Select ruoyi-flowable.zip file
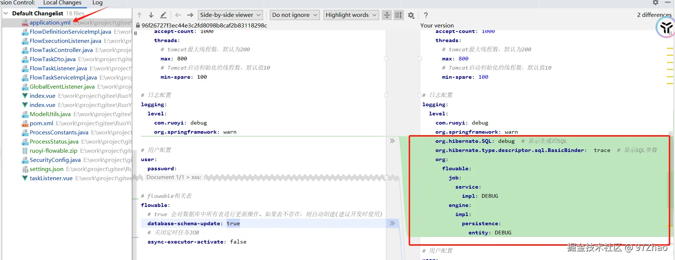 (54, 151)
